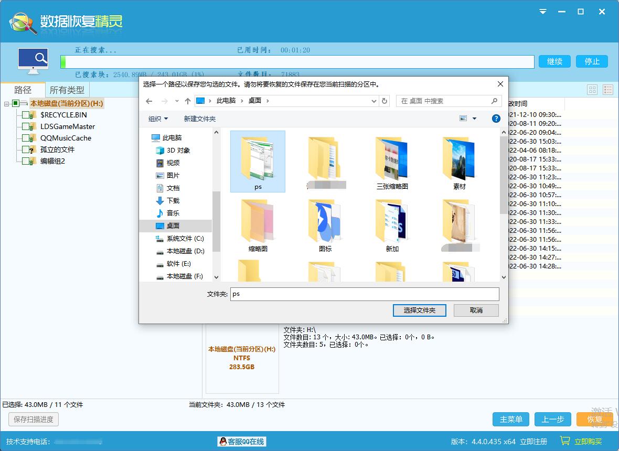619x451 pixels.
Task: Toggle checkbox for 孤立的文件
Action: (26, 149)
